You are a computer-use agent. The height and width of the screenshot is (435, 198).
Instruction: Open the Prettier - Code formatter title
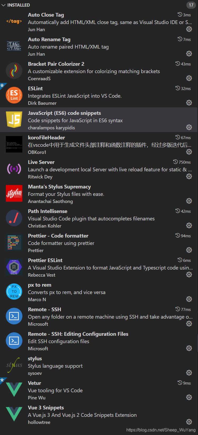pyautogui.click(x=58, y=236)
